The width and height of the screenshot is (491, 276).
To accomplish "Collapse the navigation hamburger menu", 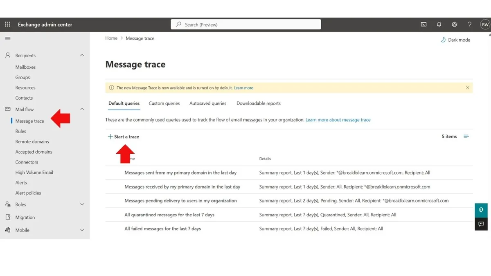I will pos(7,38).
